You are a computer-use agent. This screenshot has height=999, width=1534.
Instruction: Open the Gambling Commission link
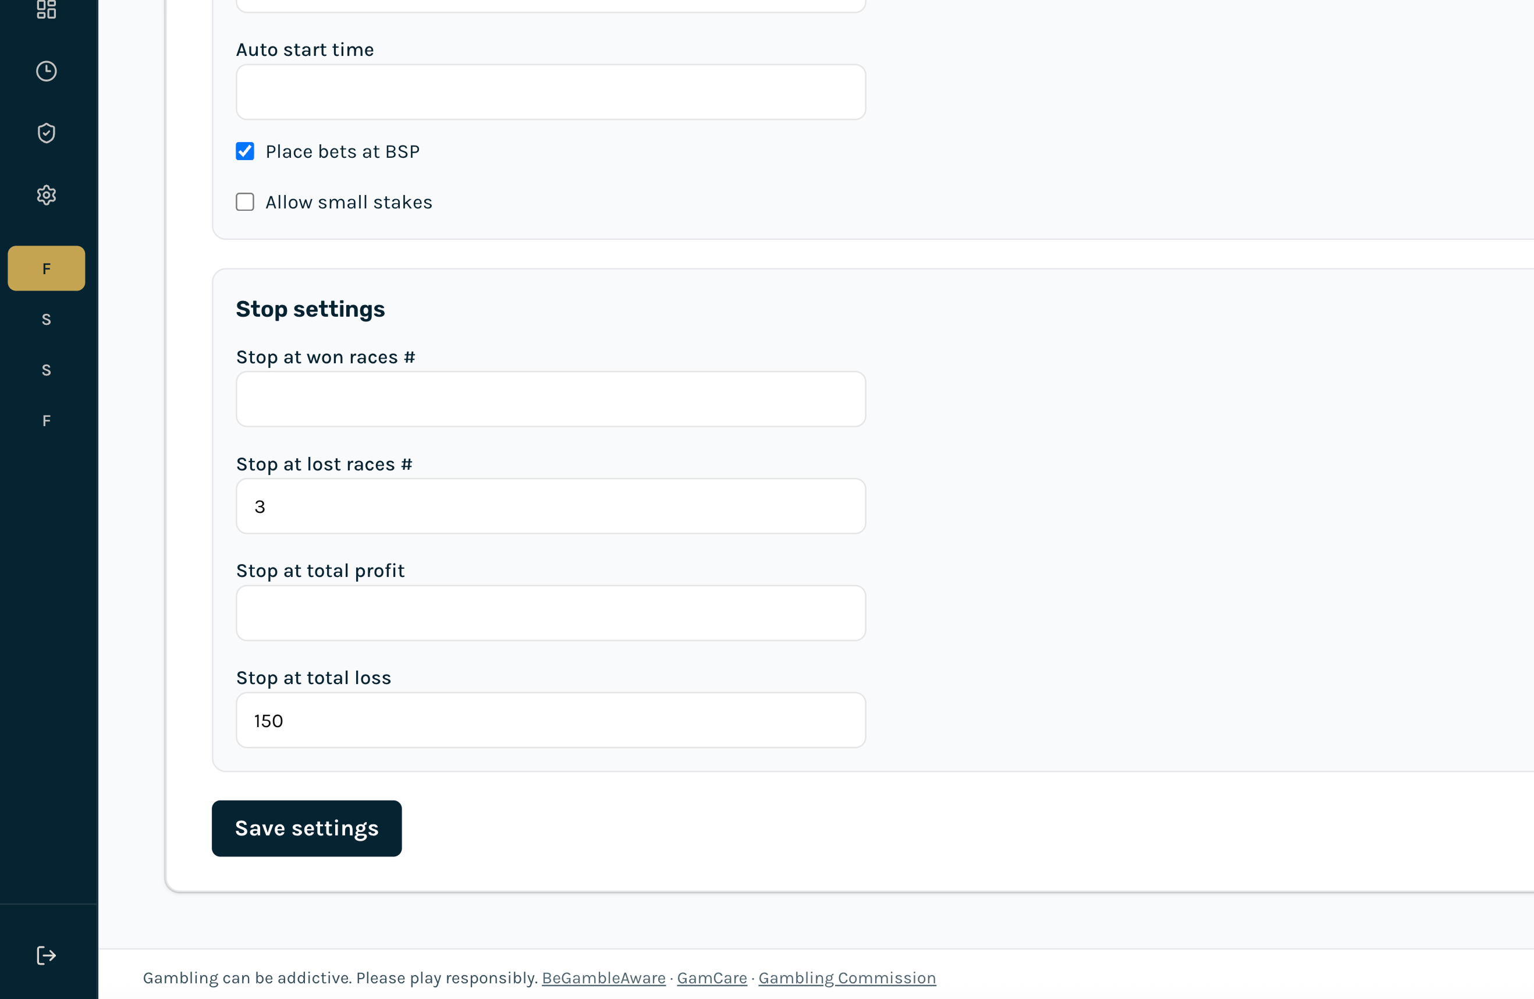[x=847, y=979]
